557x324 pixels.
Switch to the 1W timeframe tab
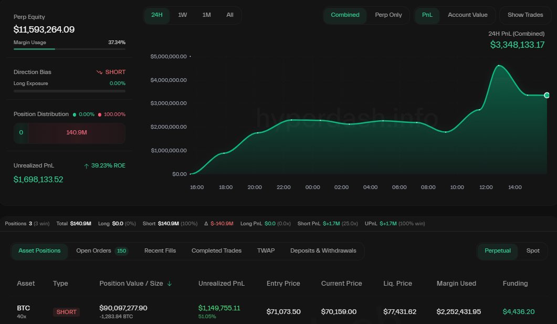coord(182,15)
